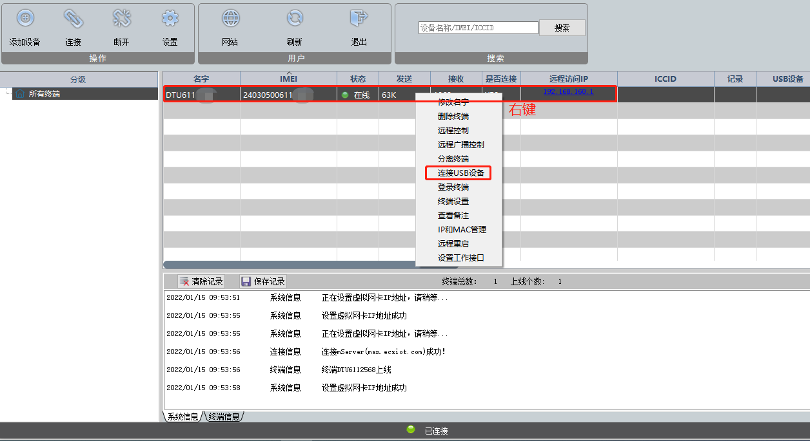Click the IMEI column header
The width and height of the screenshot is (810, 441).
pos(288,79)
